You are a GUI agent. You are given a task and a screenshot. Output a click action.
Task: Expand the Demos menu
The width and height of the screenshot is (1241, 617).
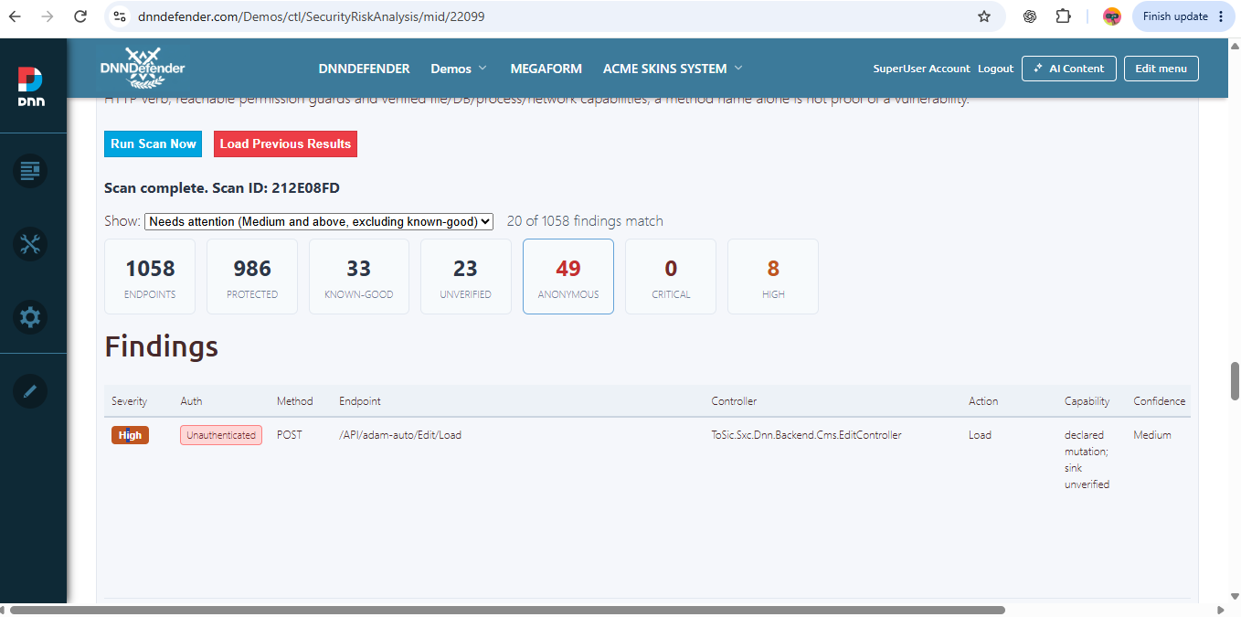coord(459,69)
